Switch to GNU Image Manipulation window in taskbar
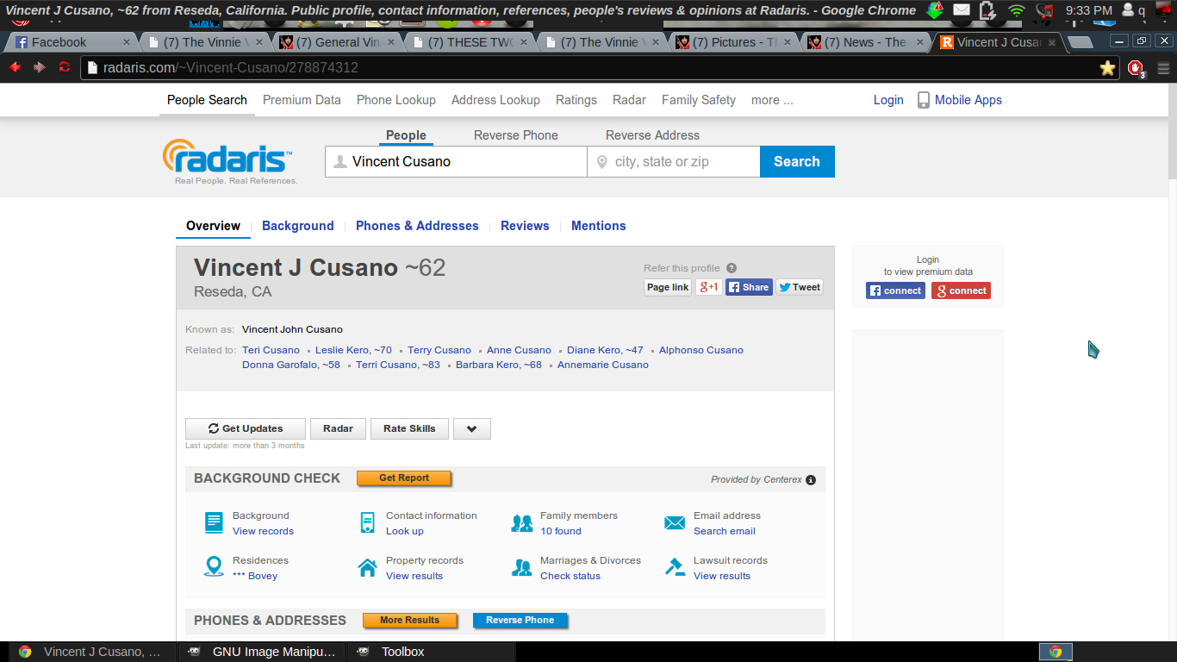Screen dimensions: 1177x662 pyautogui.click(x=263, y=652)
